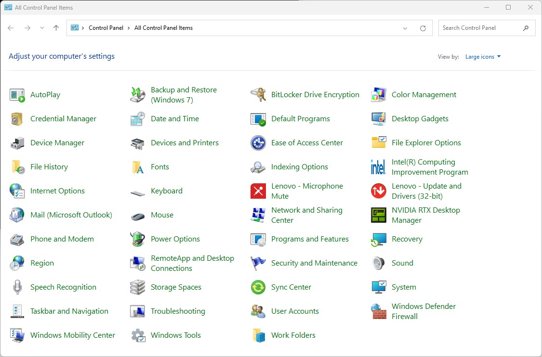Viewport: 542px width, 357px height.
Task: Open the Recovery icon
Action: (379, 239)
